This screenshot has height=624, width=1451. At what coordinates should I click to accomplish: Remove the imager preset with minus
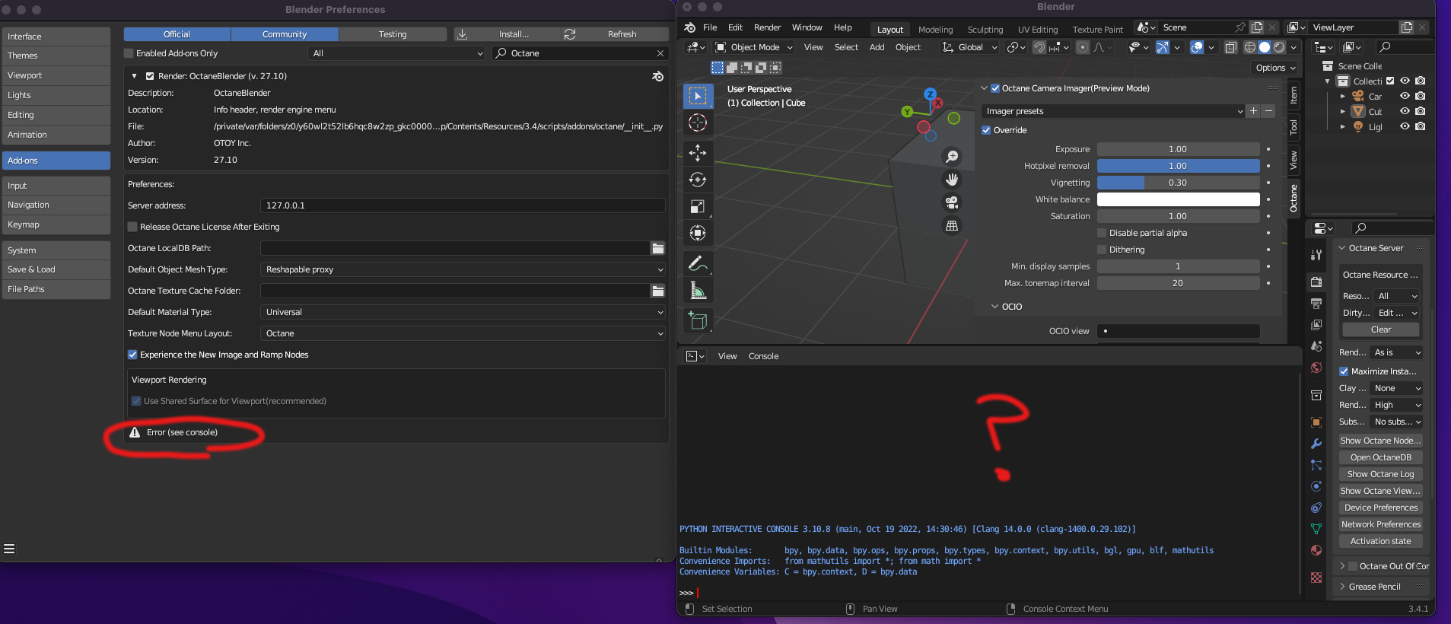click(1268, 111)
